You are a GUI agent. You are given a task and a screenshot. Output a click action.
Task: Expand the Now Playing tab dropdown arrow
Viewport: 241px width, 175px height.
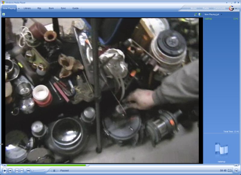(19, 8)
